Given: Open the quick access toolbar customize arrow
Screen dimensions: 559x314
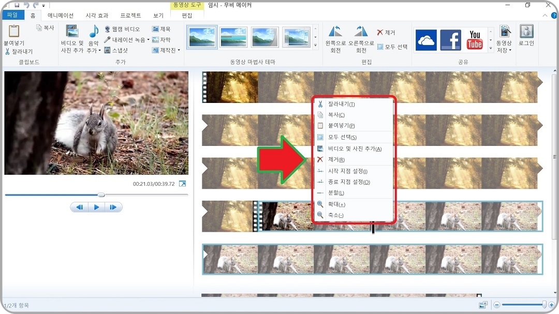Looking at the screenshot, I should 43,5.
